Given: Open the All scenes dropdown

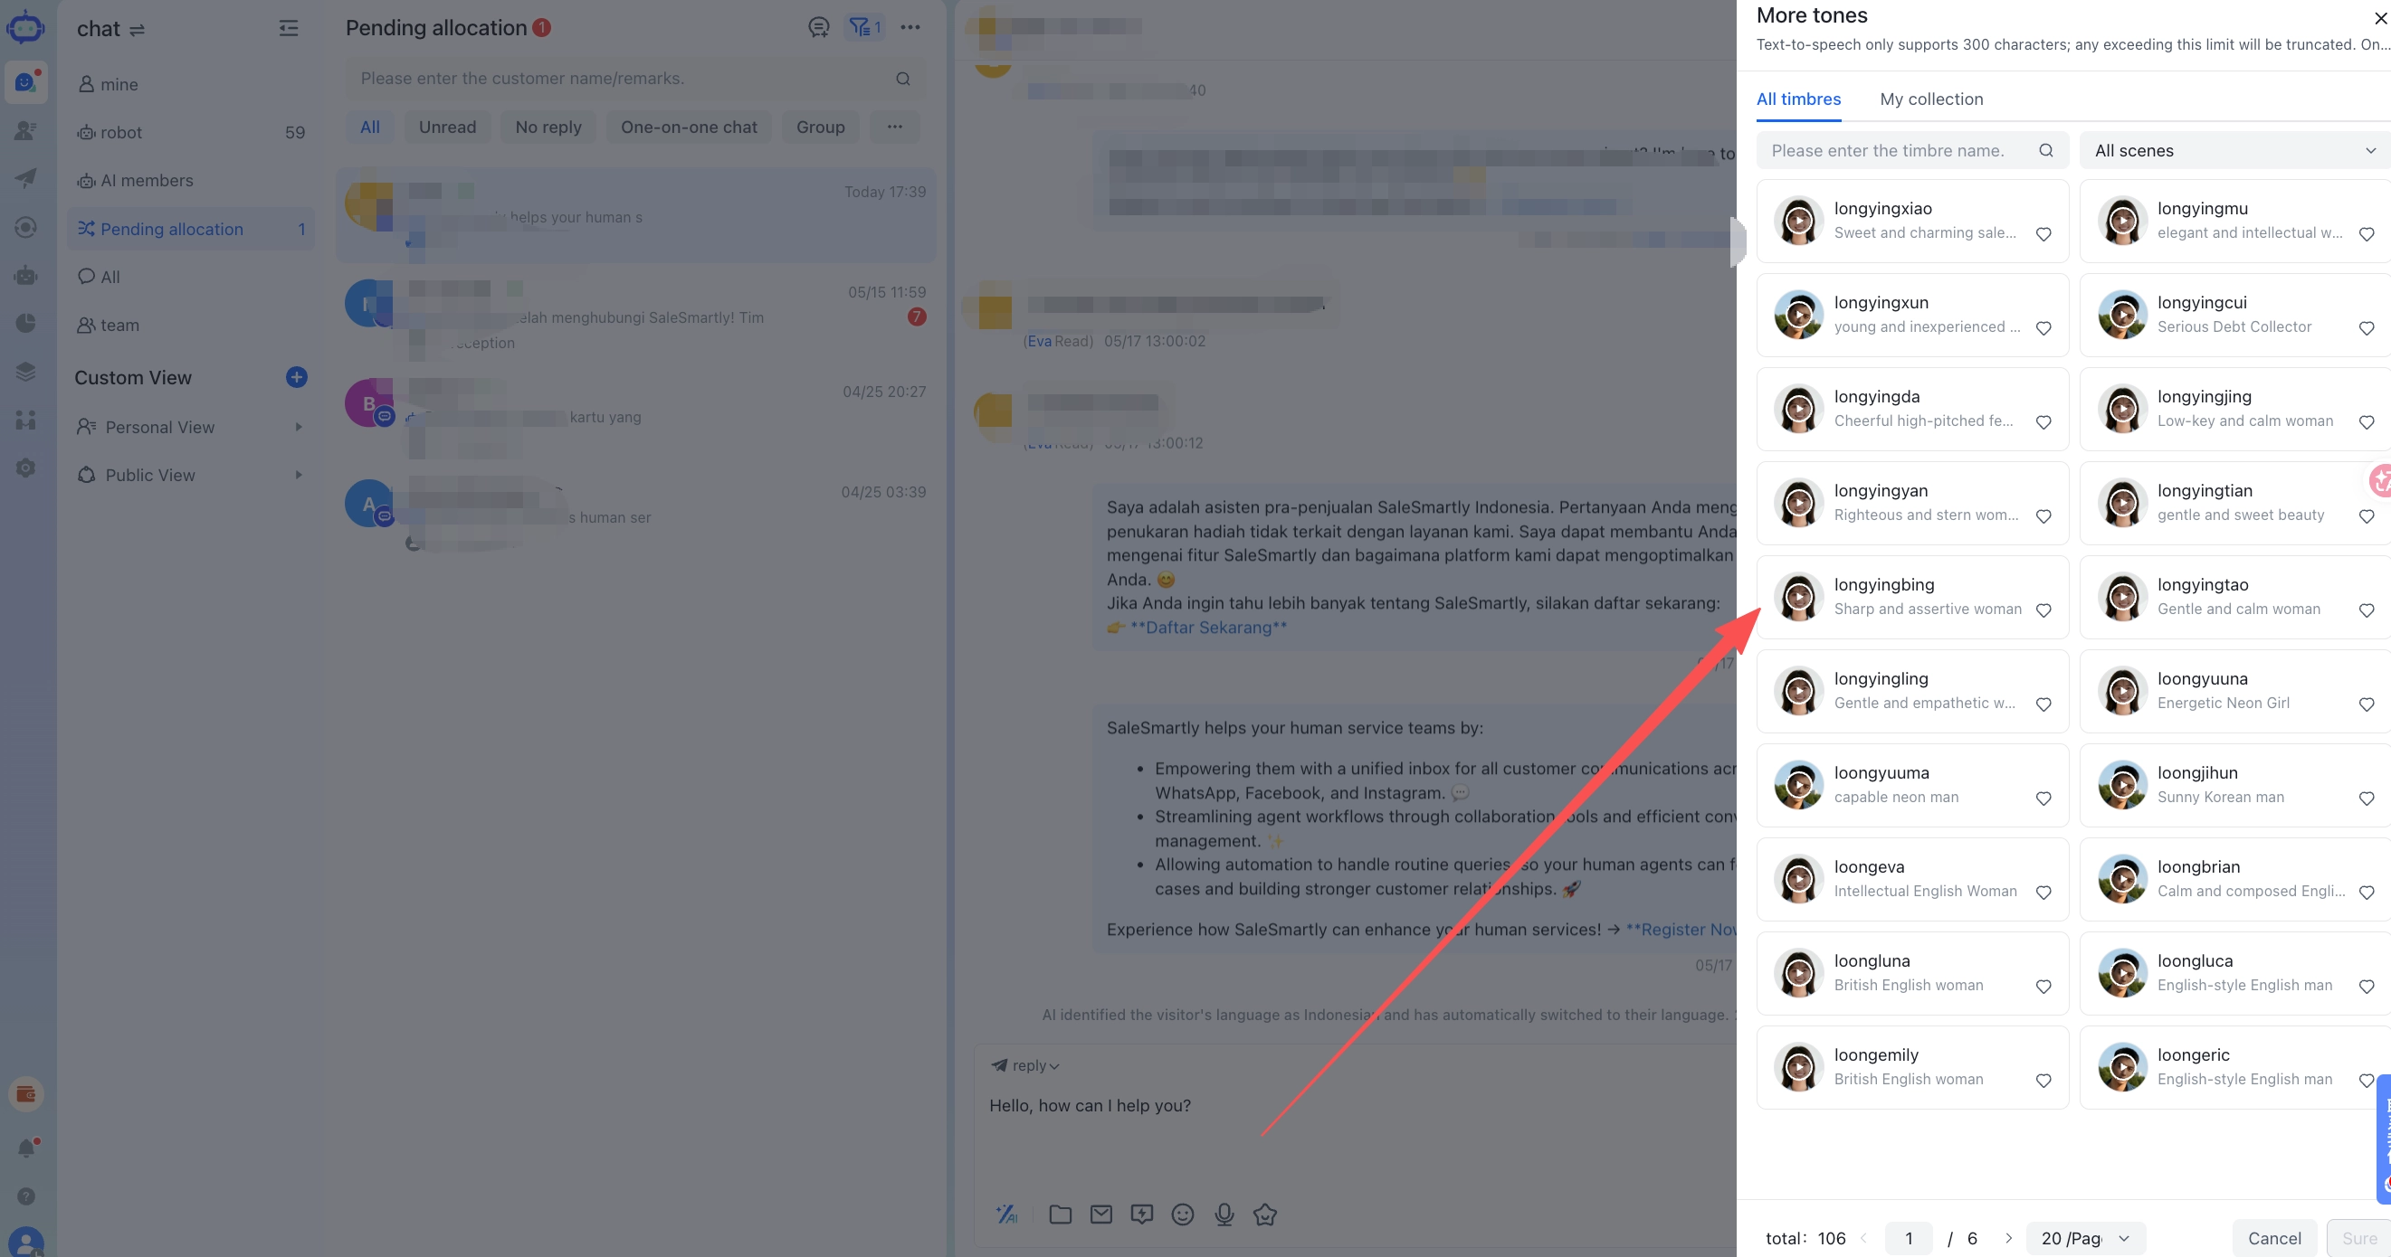Looking at the screenshot, I should click(x=2235, y=150).
